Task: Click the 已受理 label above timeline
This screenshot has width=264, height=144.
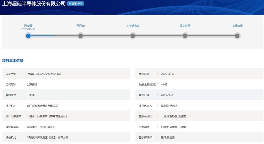Action: pyautogui.click(x=28, y=26)
